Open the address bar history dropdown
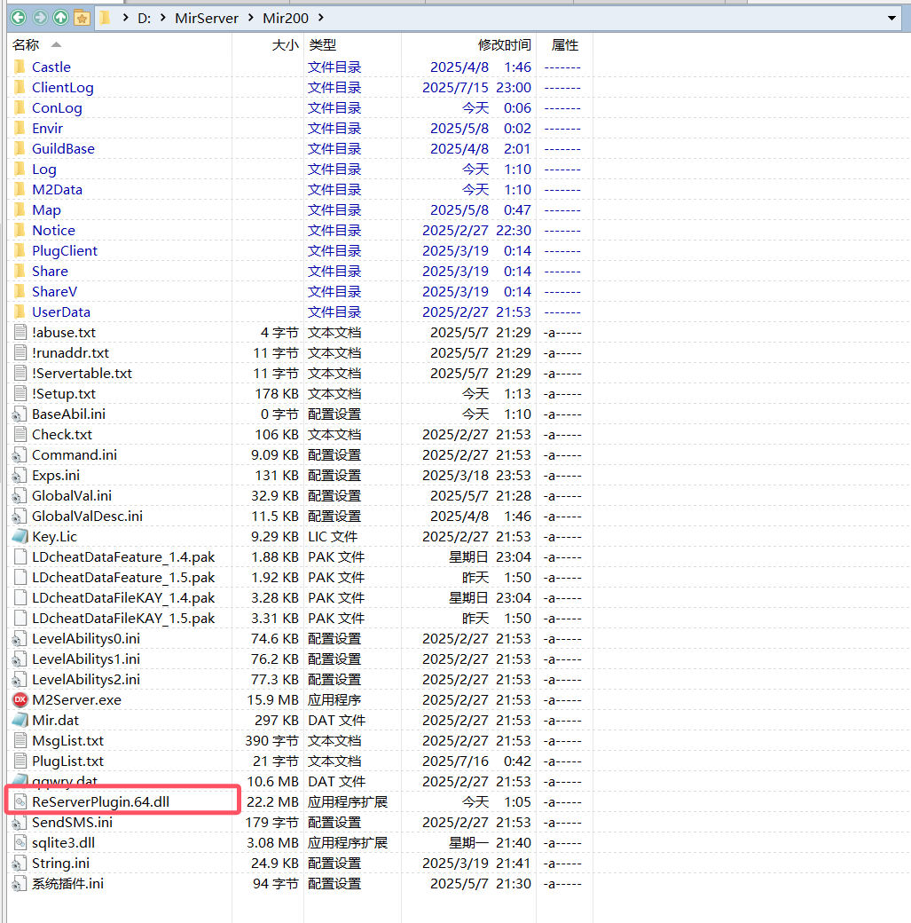 click(x=891, y=18)
